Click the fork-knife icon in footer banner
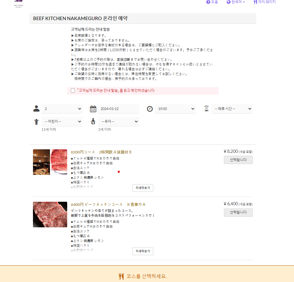This screenshot has height=282, width=294. pyautogui.click(x=121, y=276)
